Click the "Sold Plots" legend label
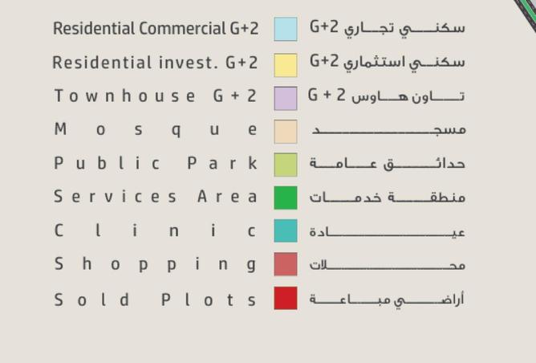 point(156,300)
